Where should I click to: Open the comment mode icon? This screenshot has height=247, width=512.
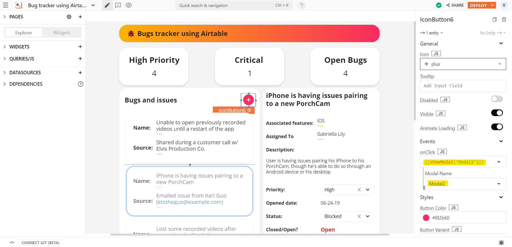pyautogui.click(x=118, y=5)
